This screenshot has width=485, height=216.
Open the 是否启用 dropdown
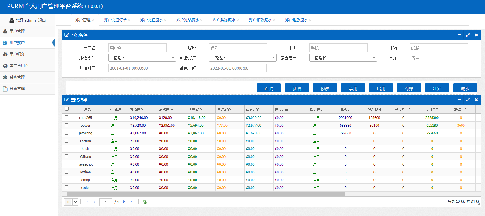pos(343,58)
